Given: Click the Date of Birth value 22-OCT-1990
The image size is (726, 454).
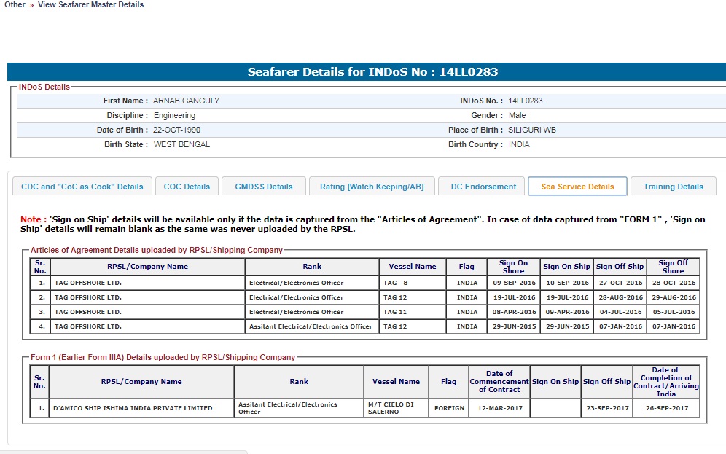Looking at the screenshot, I should [x=176, y=130].
